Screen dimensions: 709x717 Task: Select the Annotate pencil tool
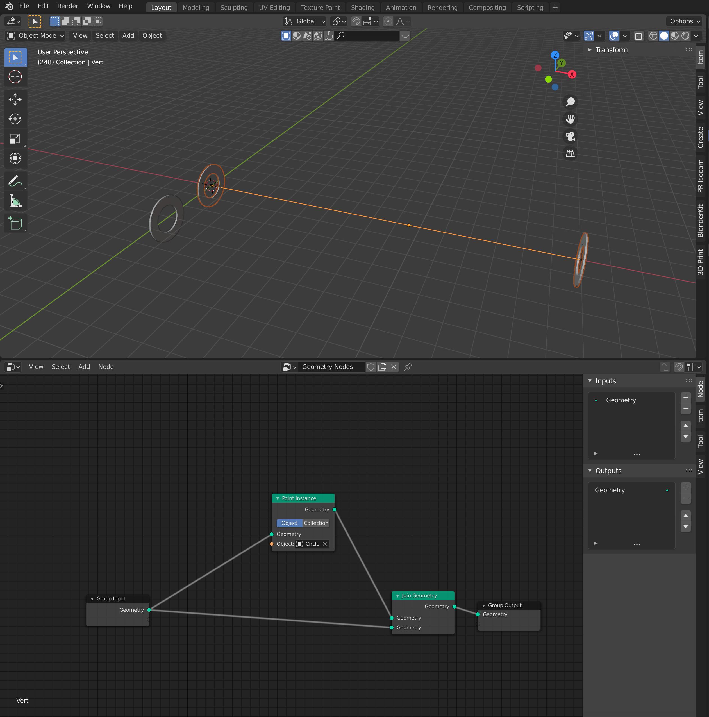tap(15, 181)
